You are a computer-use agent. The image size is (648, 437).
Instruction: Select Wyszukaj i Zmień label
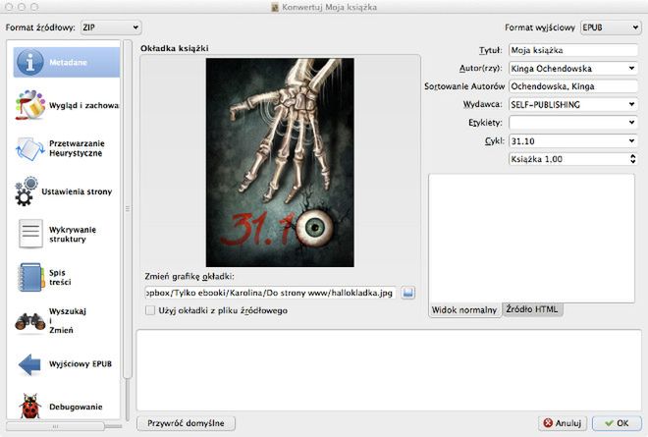(x=68, y=321)
